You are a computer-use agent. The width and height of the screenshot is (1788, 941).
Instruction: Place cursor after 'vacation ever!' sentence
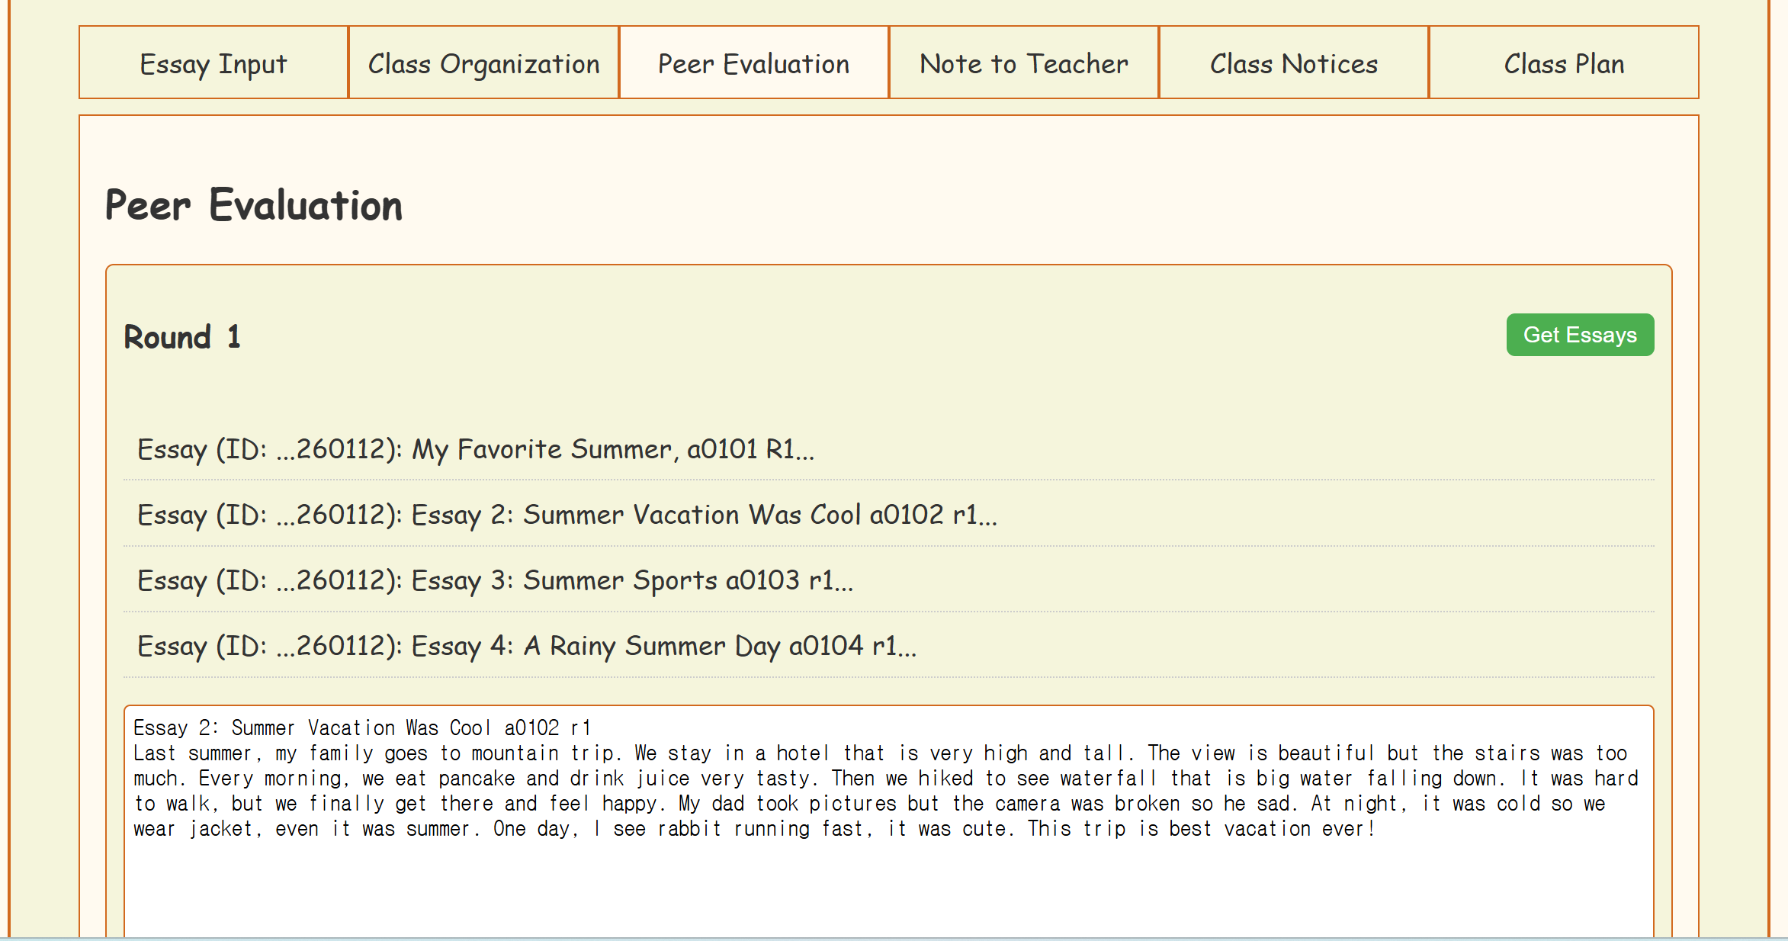click(x=1377, y=828)
